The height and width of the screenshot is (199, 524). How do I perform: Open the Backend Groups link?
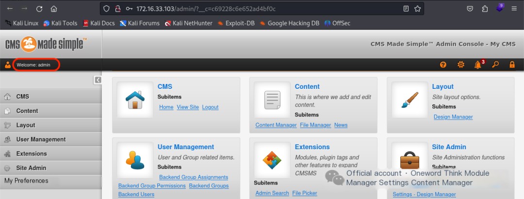click(209, 185)
